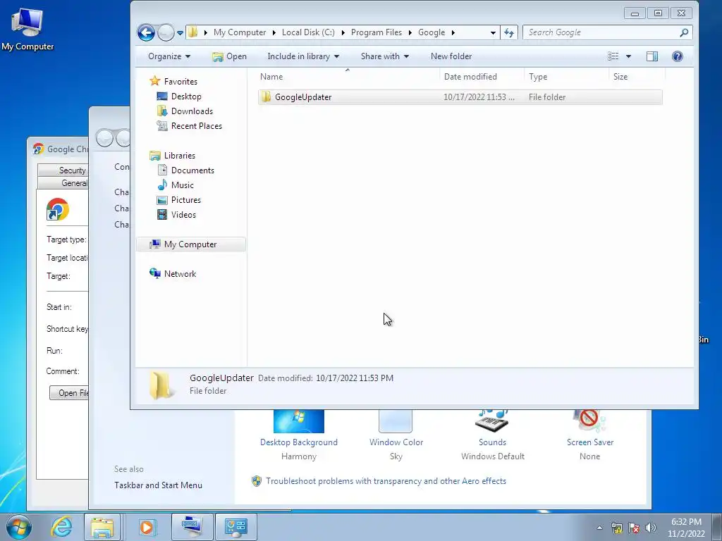Image resolution: width=722 pixels, height=541 pixels.
Task: Open Explorer help icon
Action: coord(678,56)
